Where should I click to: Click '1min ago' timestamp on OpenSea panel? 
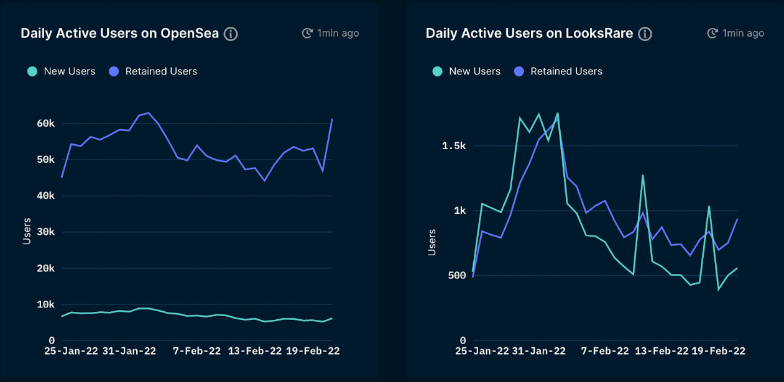pyautogui.click(x=338, y=33)
